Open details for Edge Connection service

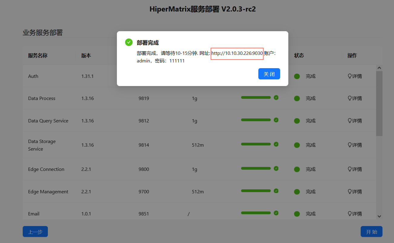click(355, 169)
